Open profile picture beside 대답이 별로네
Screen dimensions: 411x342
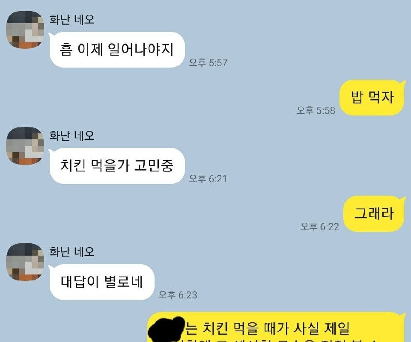point(25,262)
